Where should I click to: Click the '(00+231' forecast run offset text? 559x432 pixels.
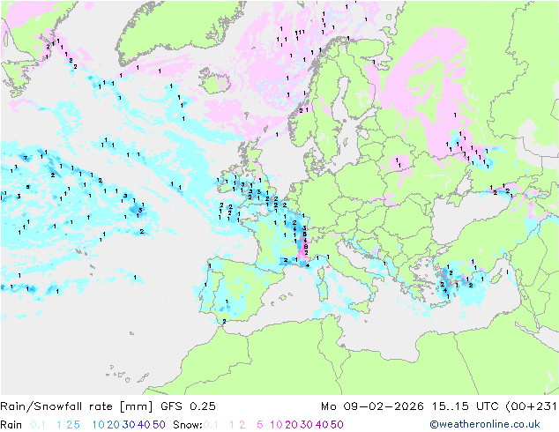coord(531,406)
